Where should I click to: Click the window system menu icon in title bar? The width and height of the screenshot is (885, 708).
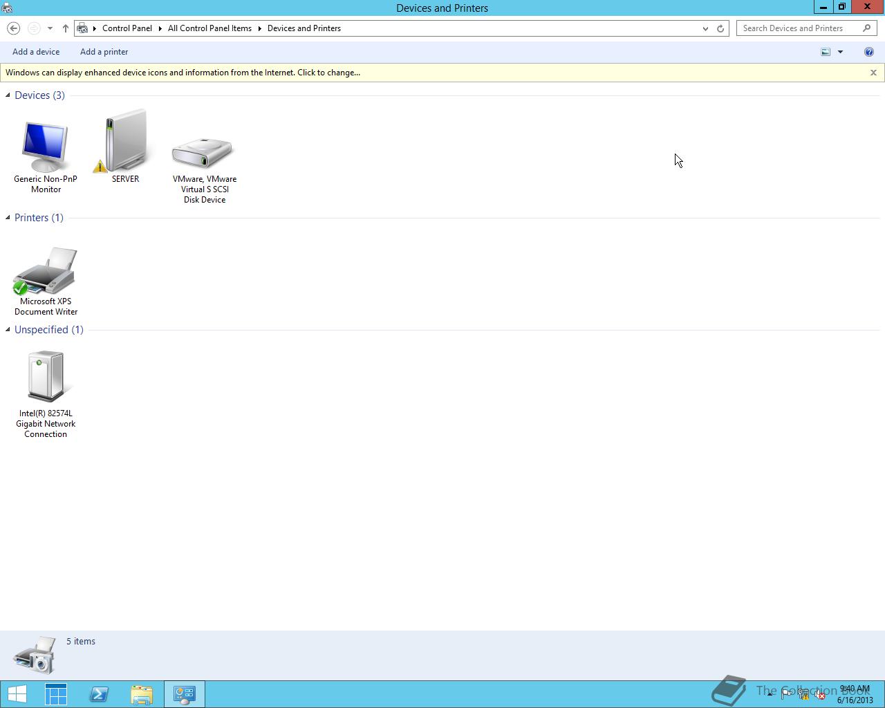coord(7,8)
